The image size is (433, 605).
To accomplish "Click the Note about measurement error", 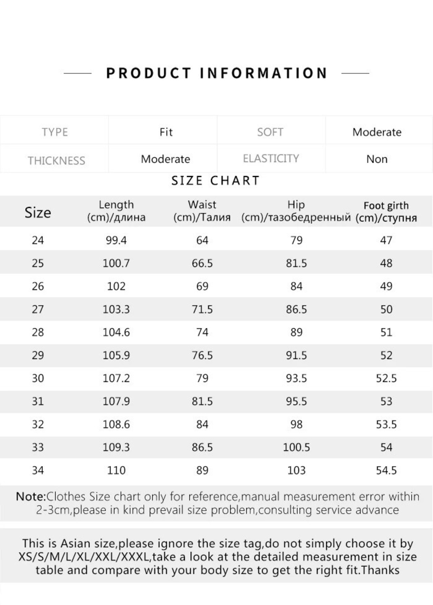I will tap(217, 503).
